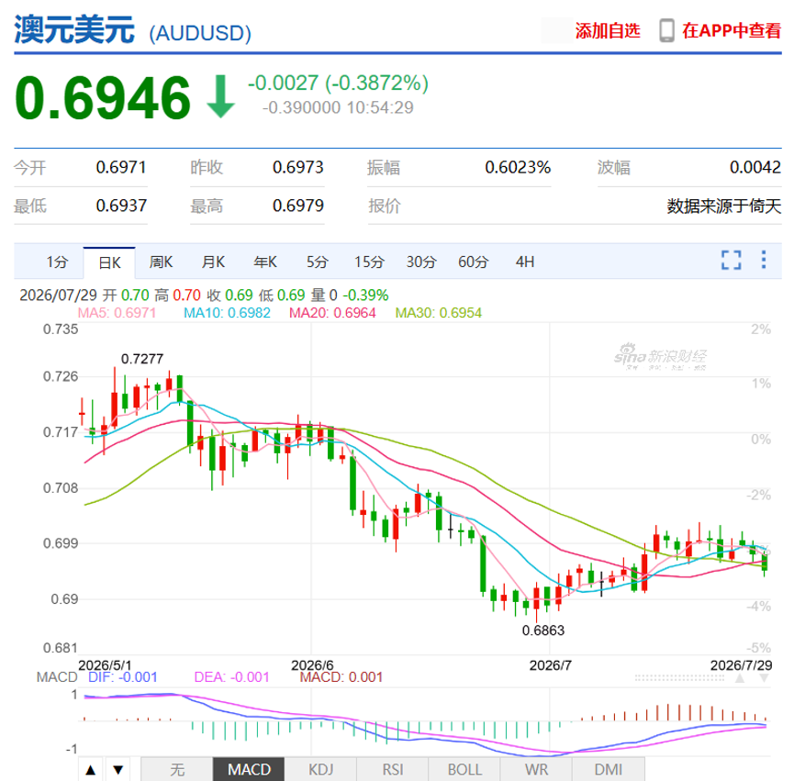Click the 波幅 value 0.0042
The width and height of the screenshot is (794, 781).
pos(755,167)
